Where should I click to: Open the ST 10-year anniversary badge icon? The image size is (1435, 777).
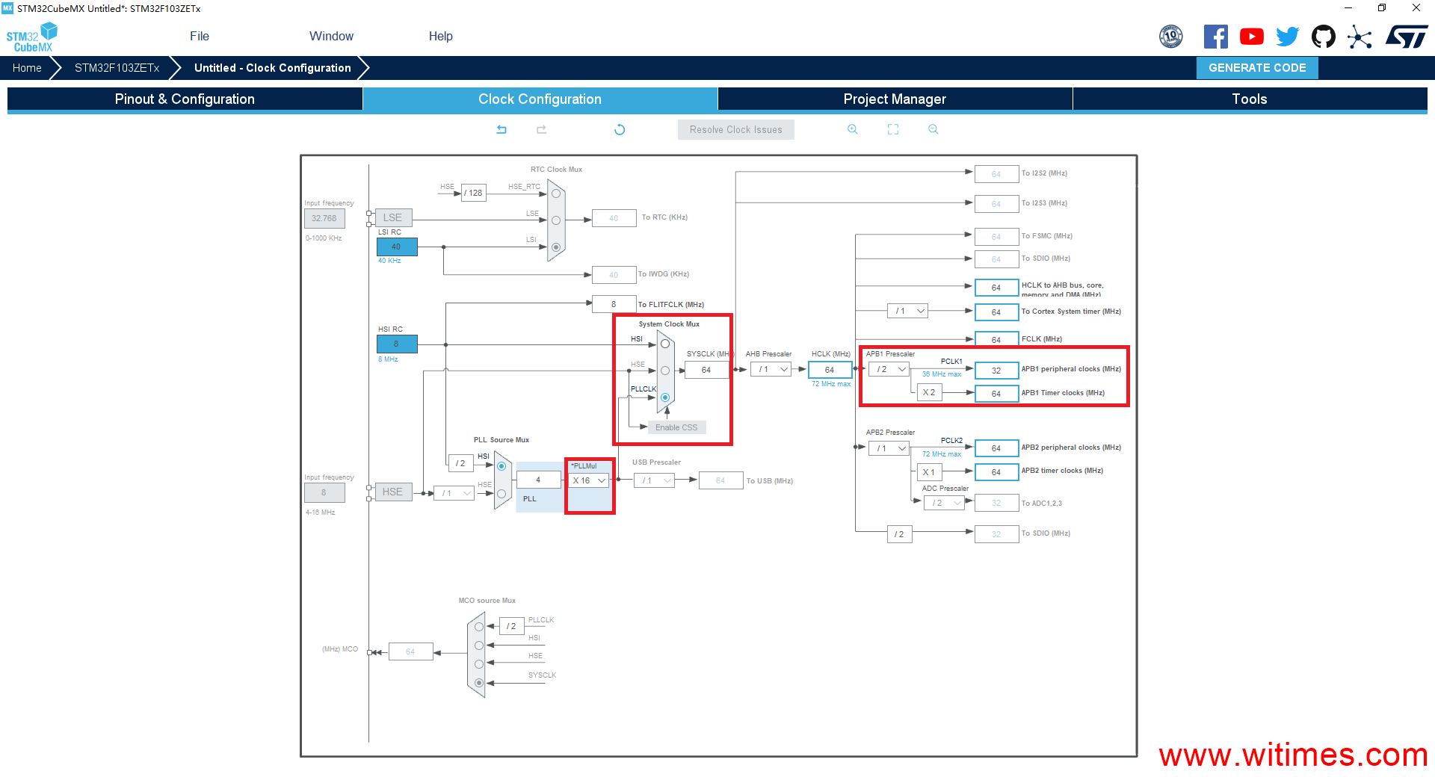point(1171,36)
